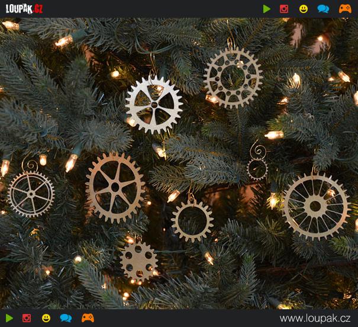Click the tiny gear hanging from spiral hook

click(x=257, y=169)
